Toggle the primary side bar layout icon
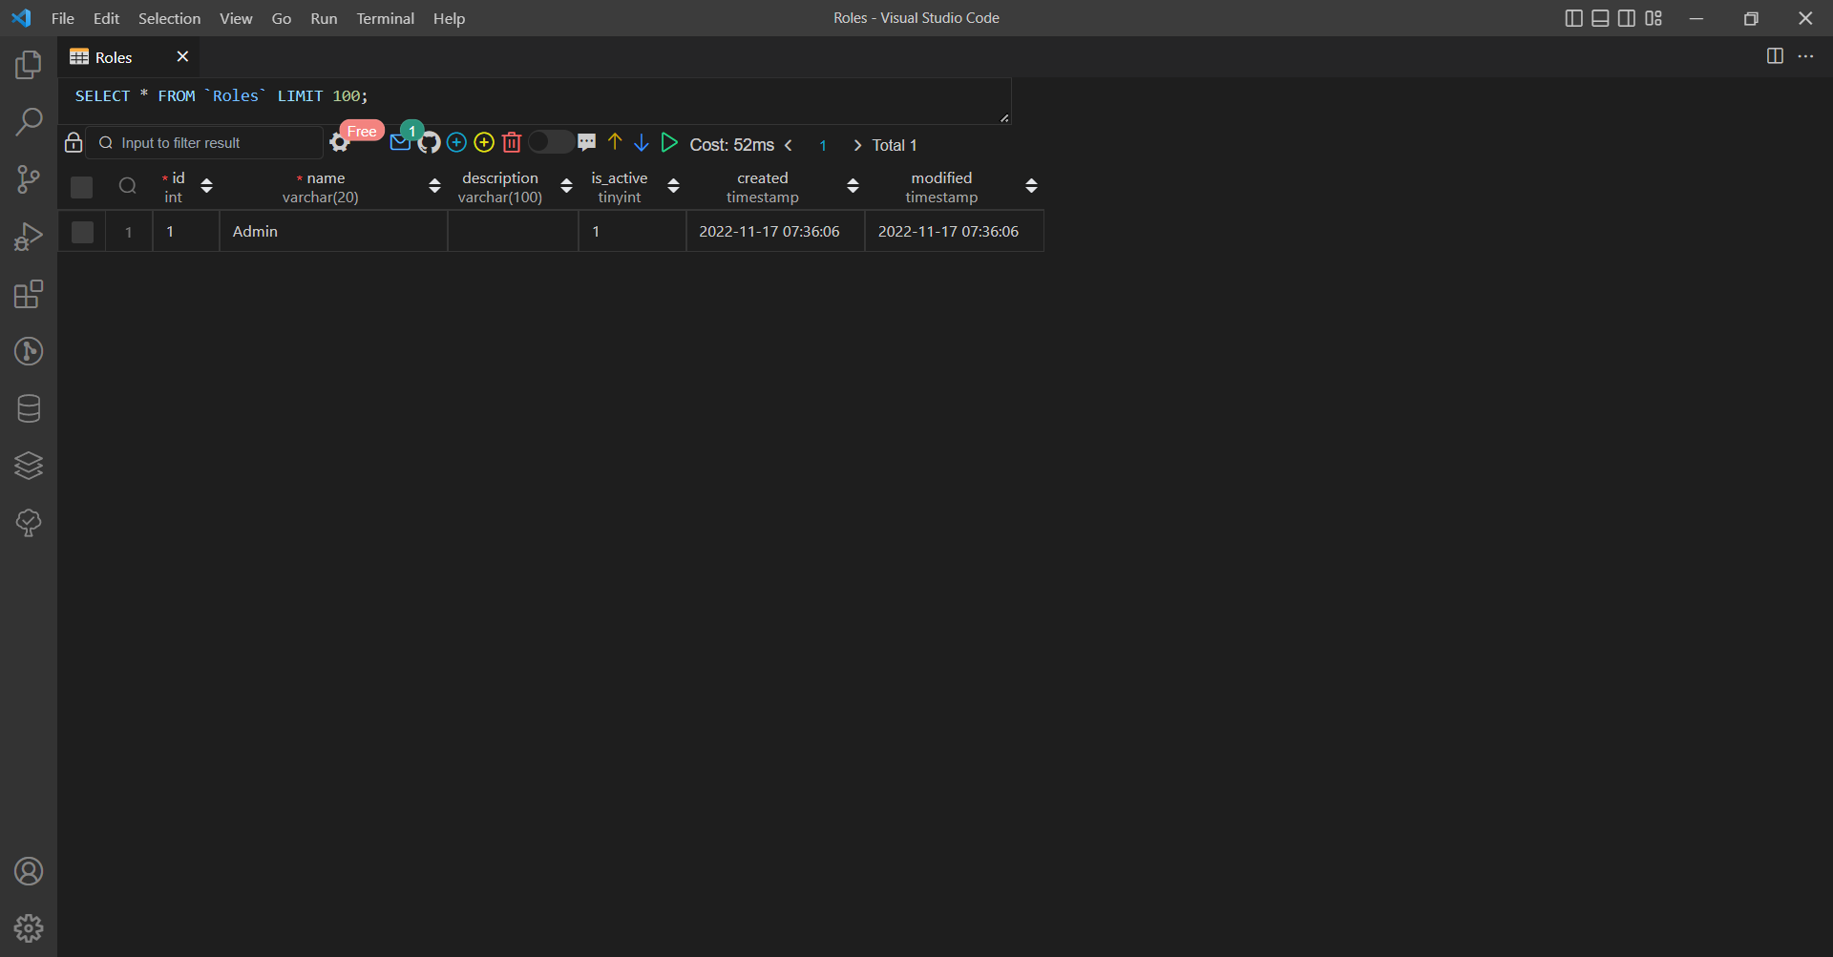 tap(1574, 18)
